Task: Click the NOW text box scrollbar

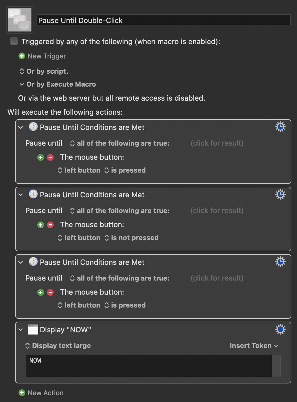Action: click(276, 366)
